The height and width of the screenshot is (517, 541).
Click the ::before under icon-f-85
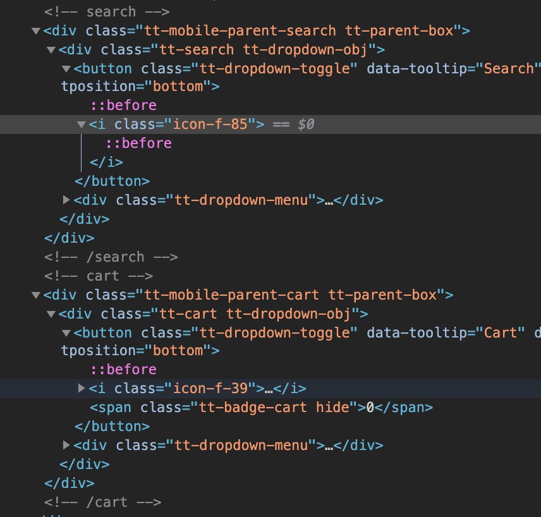tap(138, 143)
